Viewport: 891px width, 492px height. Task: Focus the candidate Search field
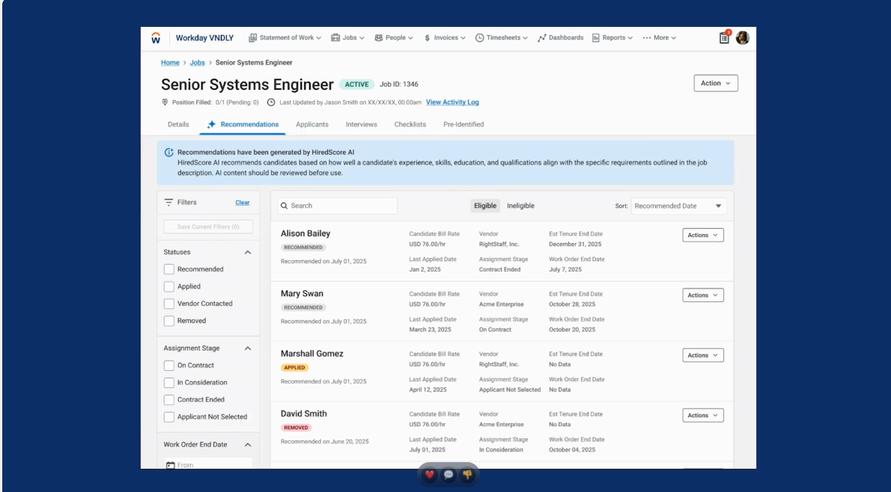tap(338, 206)
